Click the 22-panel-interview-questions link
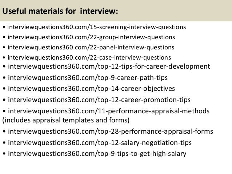The height and width of the screenshot is (174, 232). click(91, 47)
